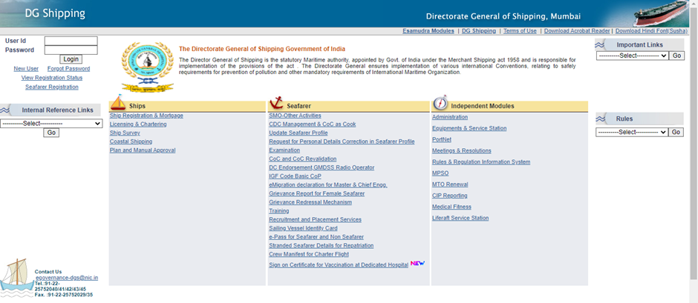The width and height of the screenshot is (698, 303).
Task: Click the New User link
Action: pyautogui.click(x=26, y=69)
